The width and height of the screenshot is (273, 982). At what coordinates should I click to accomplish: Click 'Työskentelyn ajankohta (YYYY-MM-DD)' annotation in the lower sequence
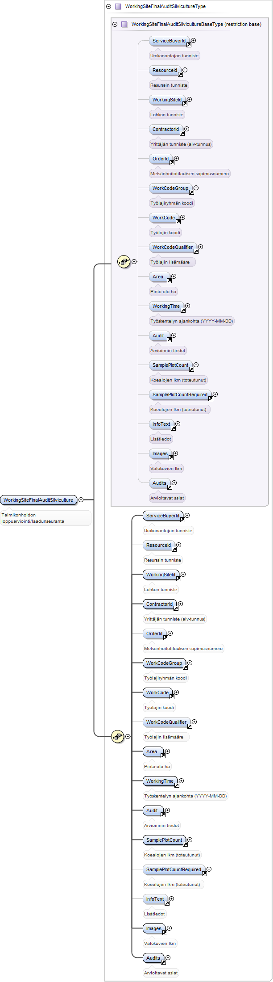pos(186,796)
